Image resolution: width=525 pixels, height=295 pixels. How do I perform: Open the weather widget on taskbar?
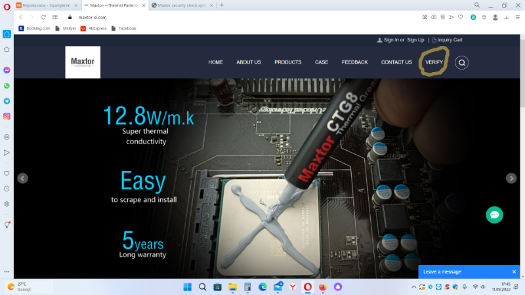[28, 286]
